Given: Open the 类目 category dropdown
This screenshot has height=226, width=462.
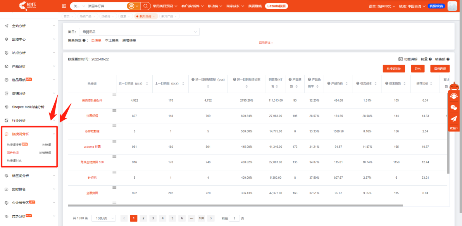Looking at the screenshot, I should 138,32.
